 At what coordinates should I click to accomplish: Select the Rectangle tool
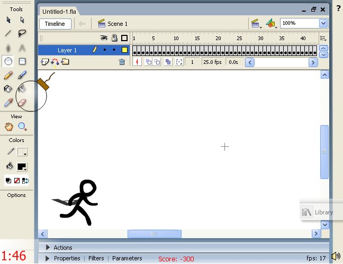(x=22, y=61)
